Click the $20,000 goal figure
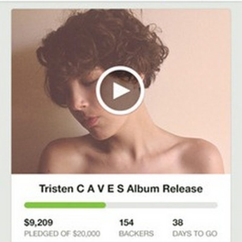The width and height of the screenshot is (242, 242). tap(87, 234)
